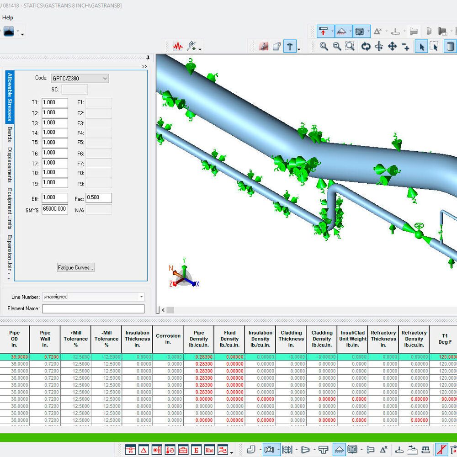Image resolution: width=457 pixels, height=457 pixels.
Task: Click the Zoom In magnifier icon
Action: [x=324, y=46]
